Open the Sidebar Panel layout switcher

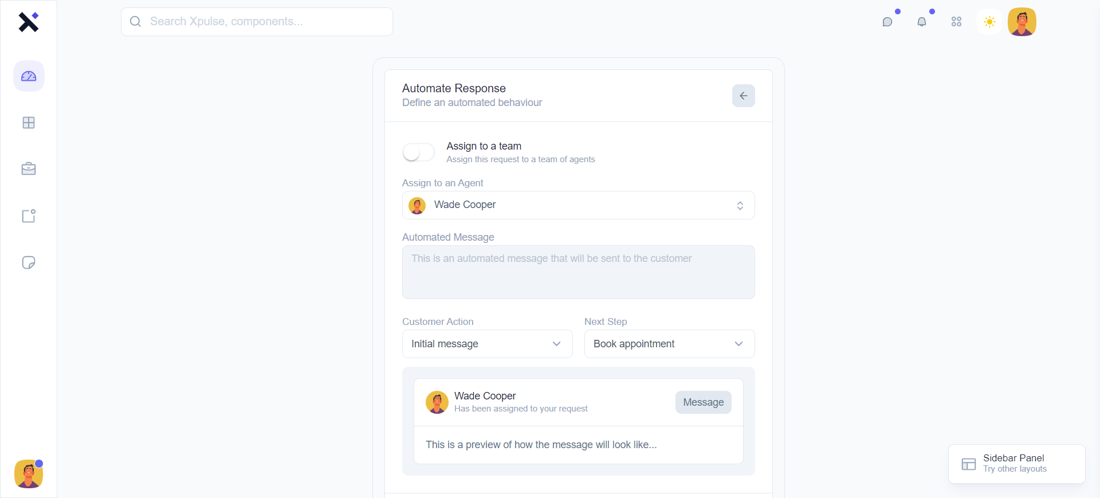point(1016,464)
